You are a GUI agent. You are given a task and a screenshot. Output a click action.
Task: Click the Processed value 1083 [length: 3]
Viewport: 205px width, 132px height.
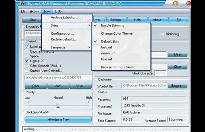154,106
